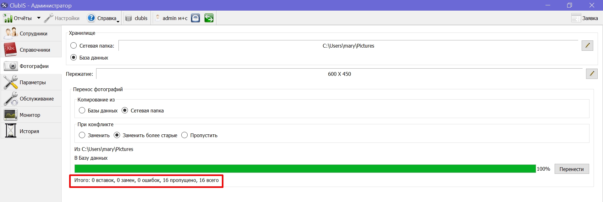Open the Сотрудники section icon
Screen dimensions: 603x202
(10, 34)
